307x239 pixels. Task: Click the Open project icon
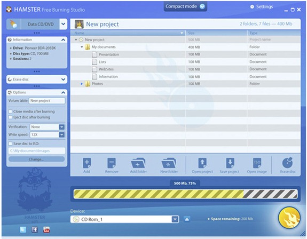(202, 163)
